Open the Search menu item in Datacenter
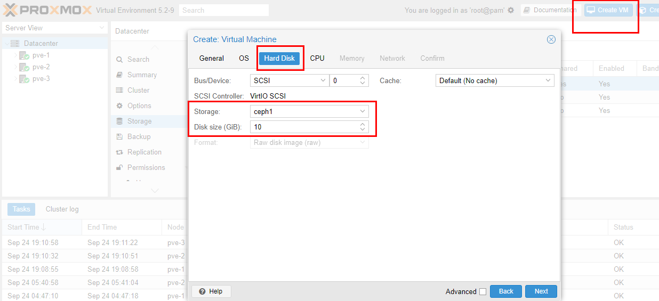This screenshot has height=301, width=659. coord(138,60)
